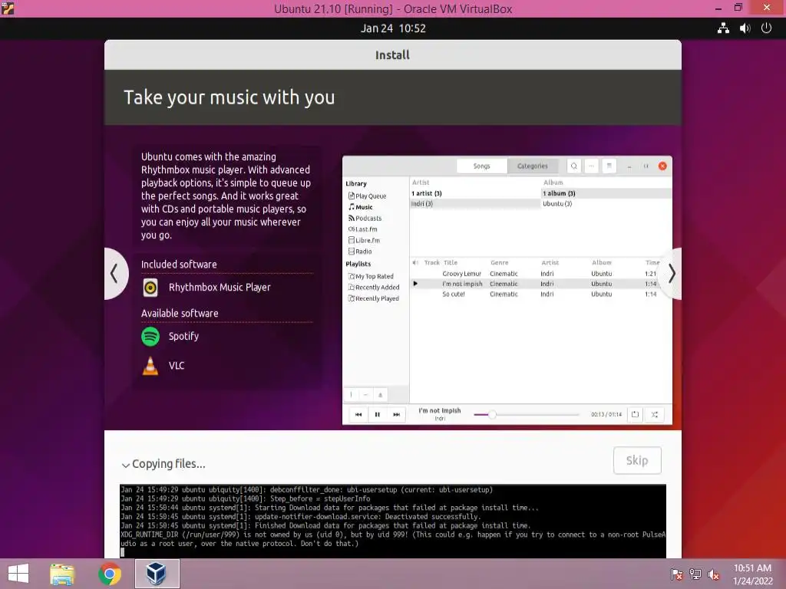Select Play Queue in the Library sidebar

pyautogui.click(x=368, y=196)
